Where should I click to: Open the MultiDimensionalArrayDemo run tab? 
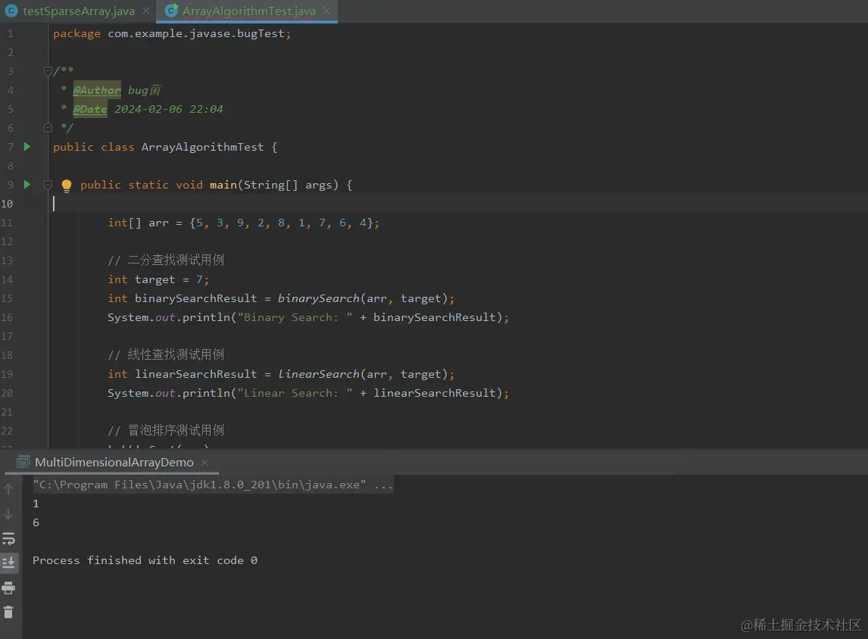114,463
